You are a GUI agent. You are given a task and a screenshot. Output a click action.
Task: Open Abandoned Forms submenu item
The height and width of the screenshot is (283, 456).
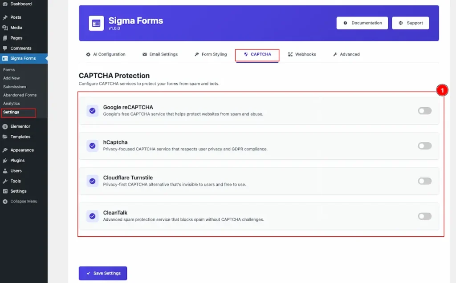tap(20, 95)
